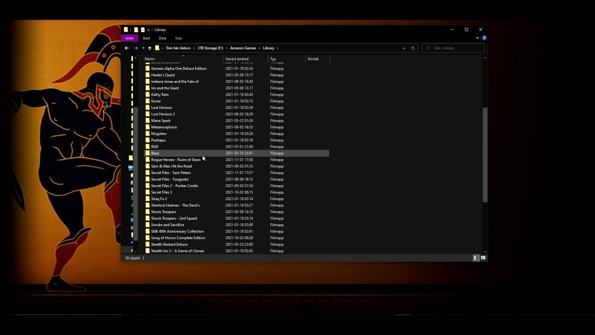Go forward with the right arrow button
The image size is (595, 335).
coord(136,48)
